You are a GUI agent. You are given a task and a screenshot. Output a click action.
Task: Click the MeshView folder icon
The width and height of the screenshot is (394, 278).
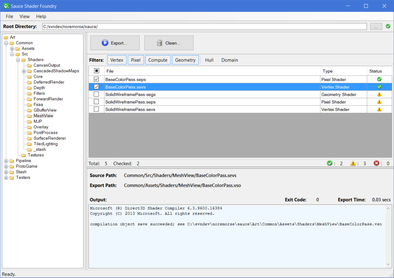click(x=29, y=116)
